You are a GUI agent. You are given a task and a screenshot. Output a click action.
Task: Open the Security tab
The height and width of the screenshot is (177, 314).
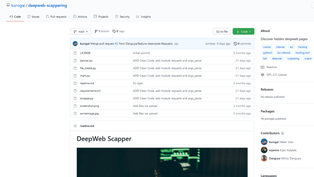(122, 17)
